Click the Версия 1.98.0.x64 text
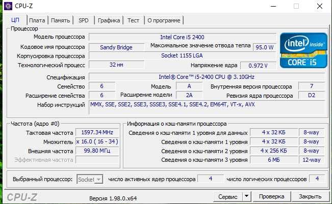Screen dimensions: 332x204 pos(113,198)
